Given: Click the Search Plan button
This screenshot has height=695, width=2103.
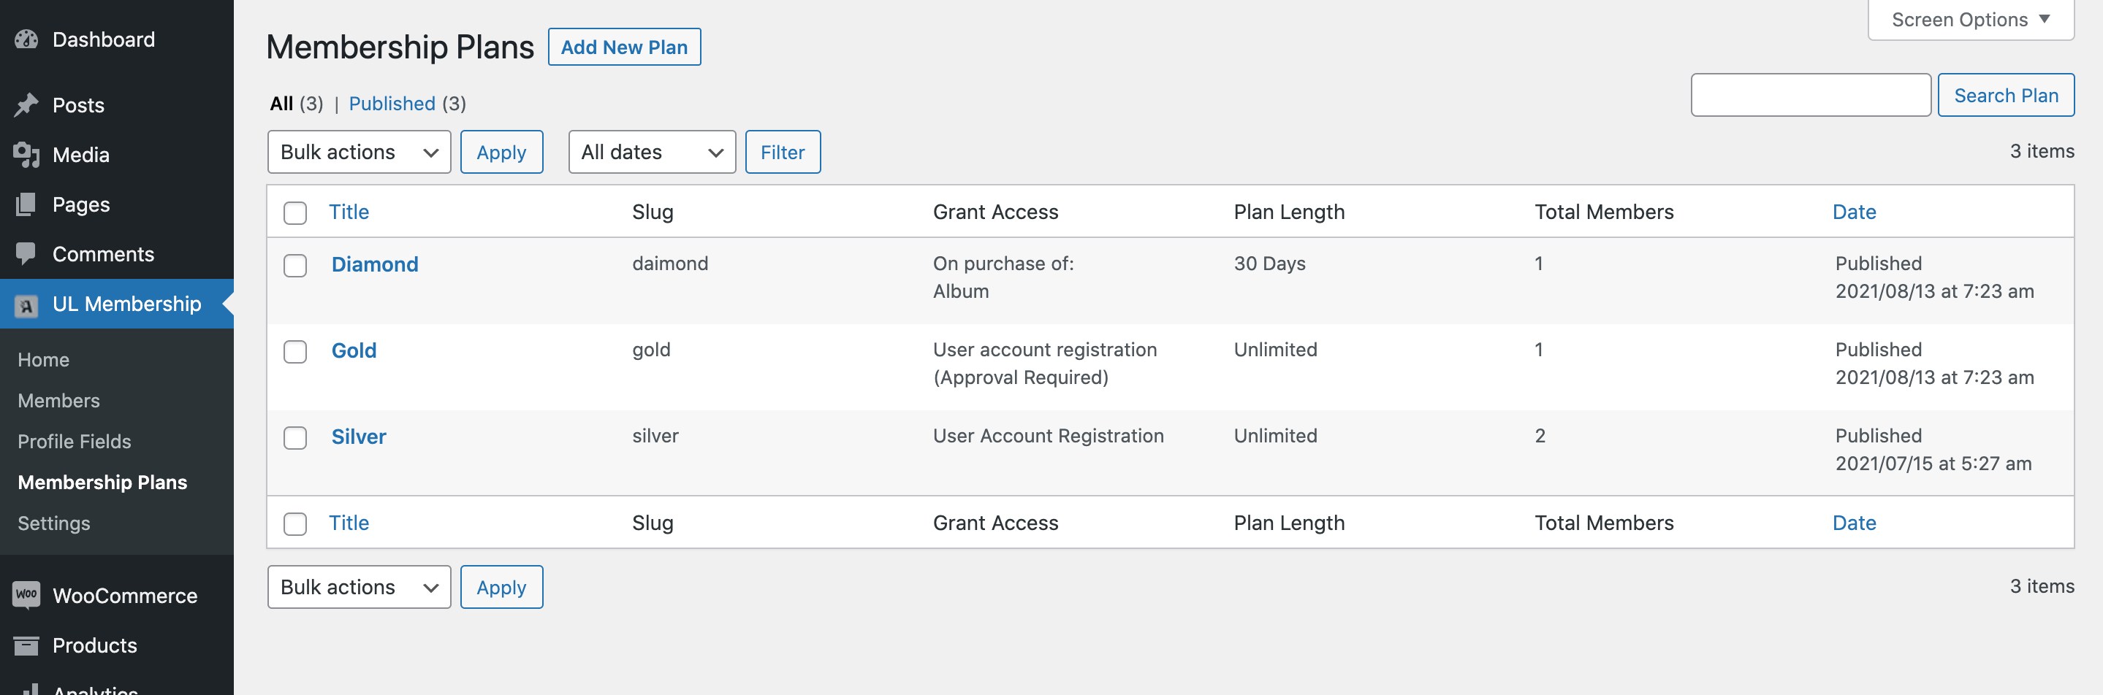Looking at the screenshot, I should [x=2005, y=96].
